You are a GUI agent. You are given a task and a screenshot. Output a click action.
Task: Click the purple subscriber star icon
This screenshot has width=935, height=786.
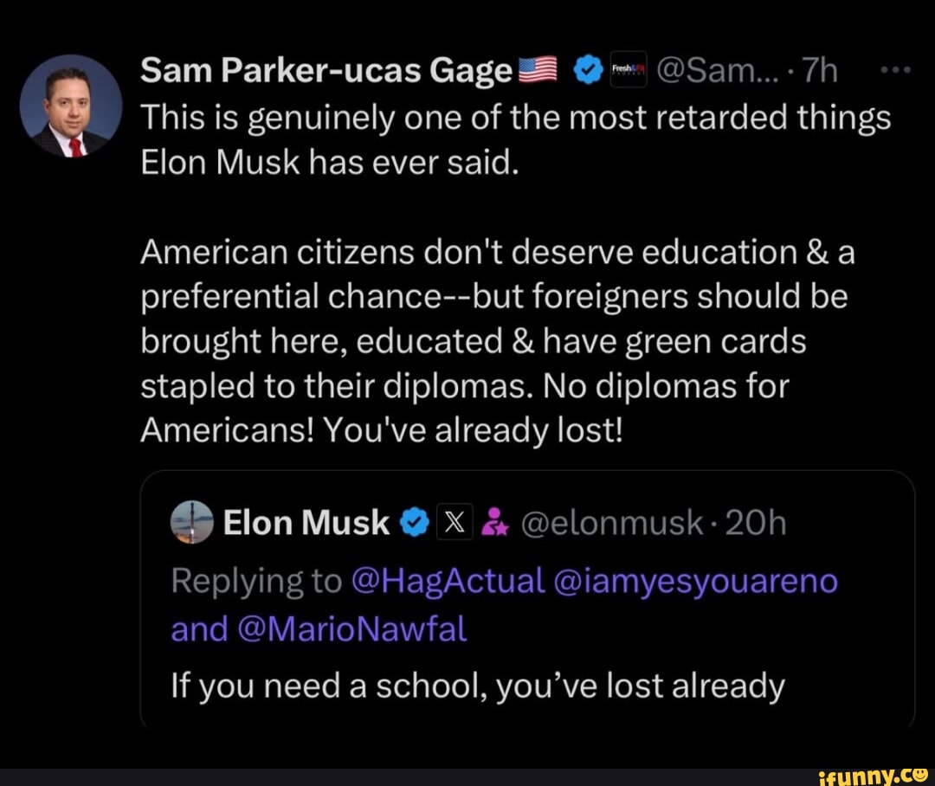pyautogui.click(x=494, y=522)
